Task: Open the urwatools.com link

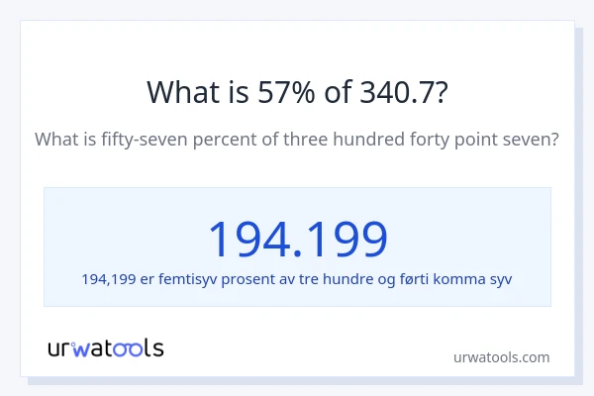Action: [x=501, y=357]
